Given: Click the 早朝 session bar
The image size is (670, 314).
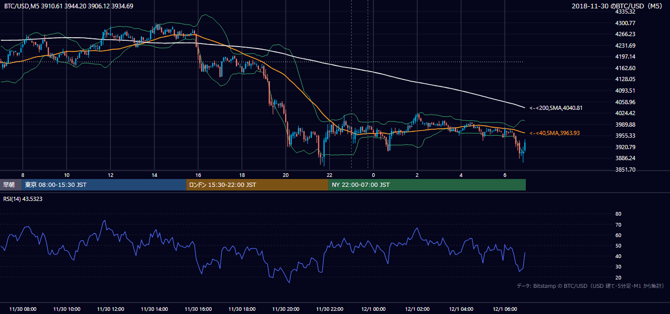Looking at the screenshot, I should [x=10, y=185].
